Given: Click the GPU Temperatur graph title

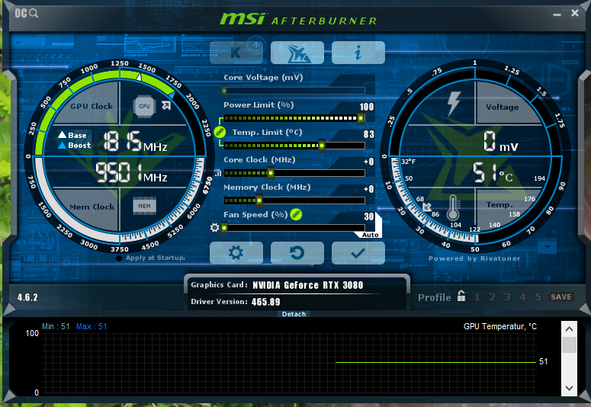Looking at the screenshot, I should click(x=499, y=326).
